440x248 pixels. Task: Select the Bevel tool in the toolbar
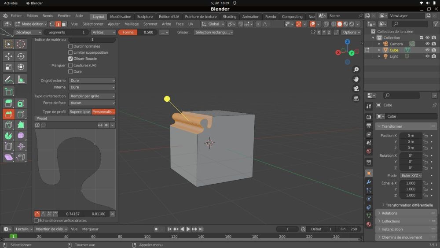click(9, 114)
